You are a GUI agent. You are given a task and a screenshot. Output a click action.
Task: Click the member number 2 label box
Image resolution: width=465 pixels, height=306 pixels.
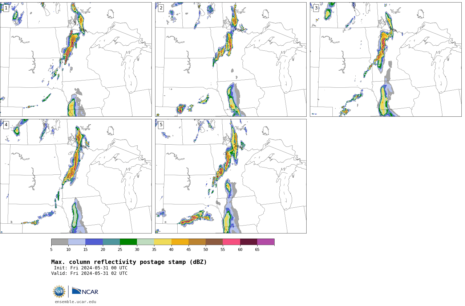[161, 8]
